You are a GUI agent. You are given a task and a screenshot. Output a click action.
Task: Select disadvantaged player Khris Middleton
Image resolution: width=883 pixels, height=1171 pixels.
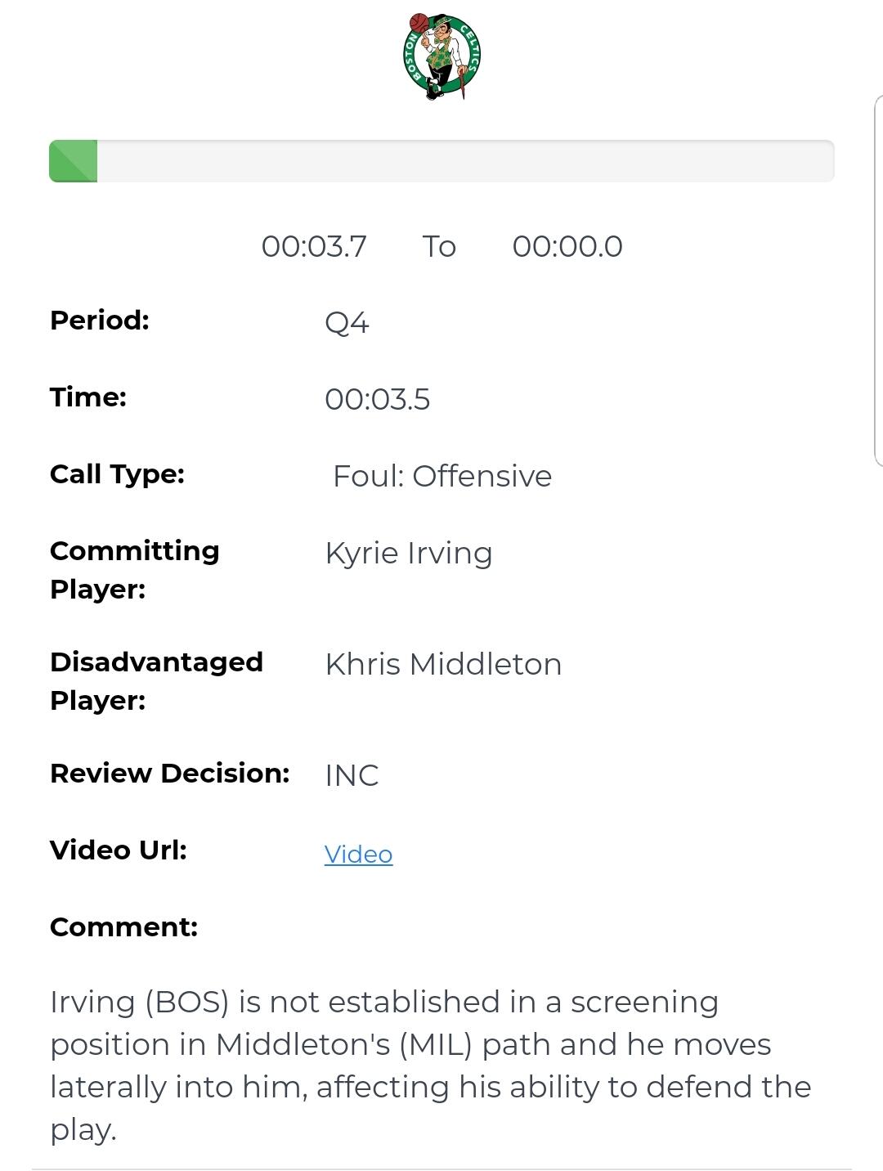click(443, 664)
